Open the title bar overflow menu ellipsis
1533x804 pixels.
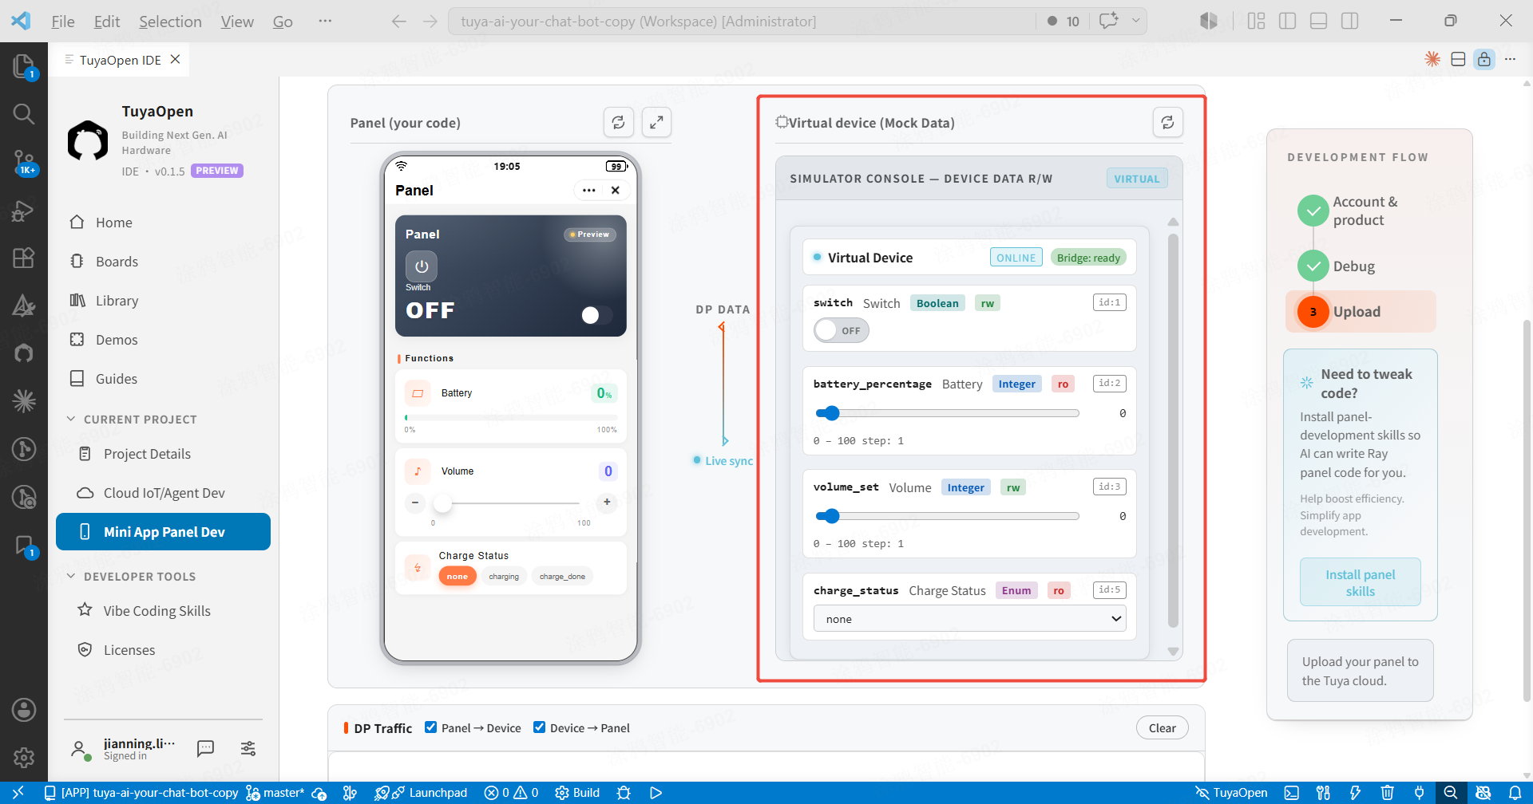(325, 22)
